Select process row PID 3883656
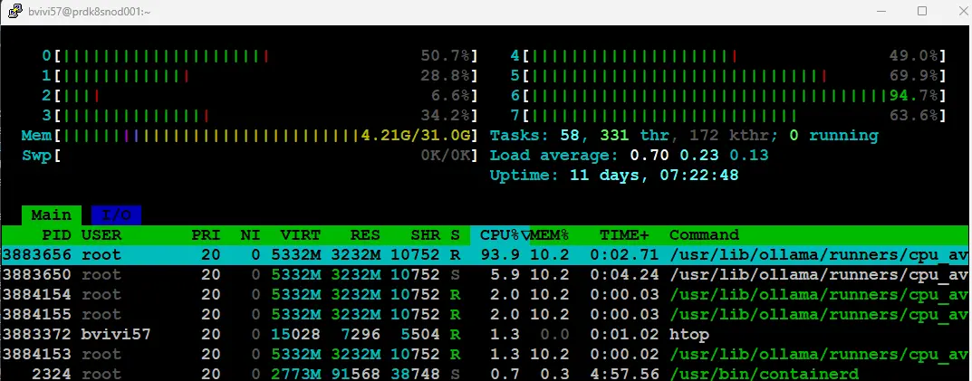This screenshot has width=972, height=381. (x=486, y=254)
